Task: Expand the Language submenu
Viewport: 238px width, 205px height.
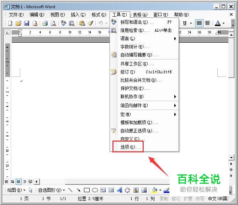Action: pos(144,38)
